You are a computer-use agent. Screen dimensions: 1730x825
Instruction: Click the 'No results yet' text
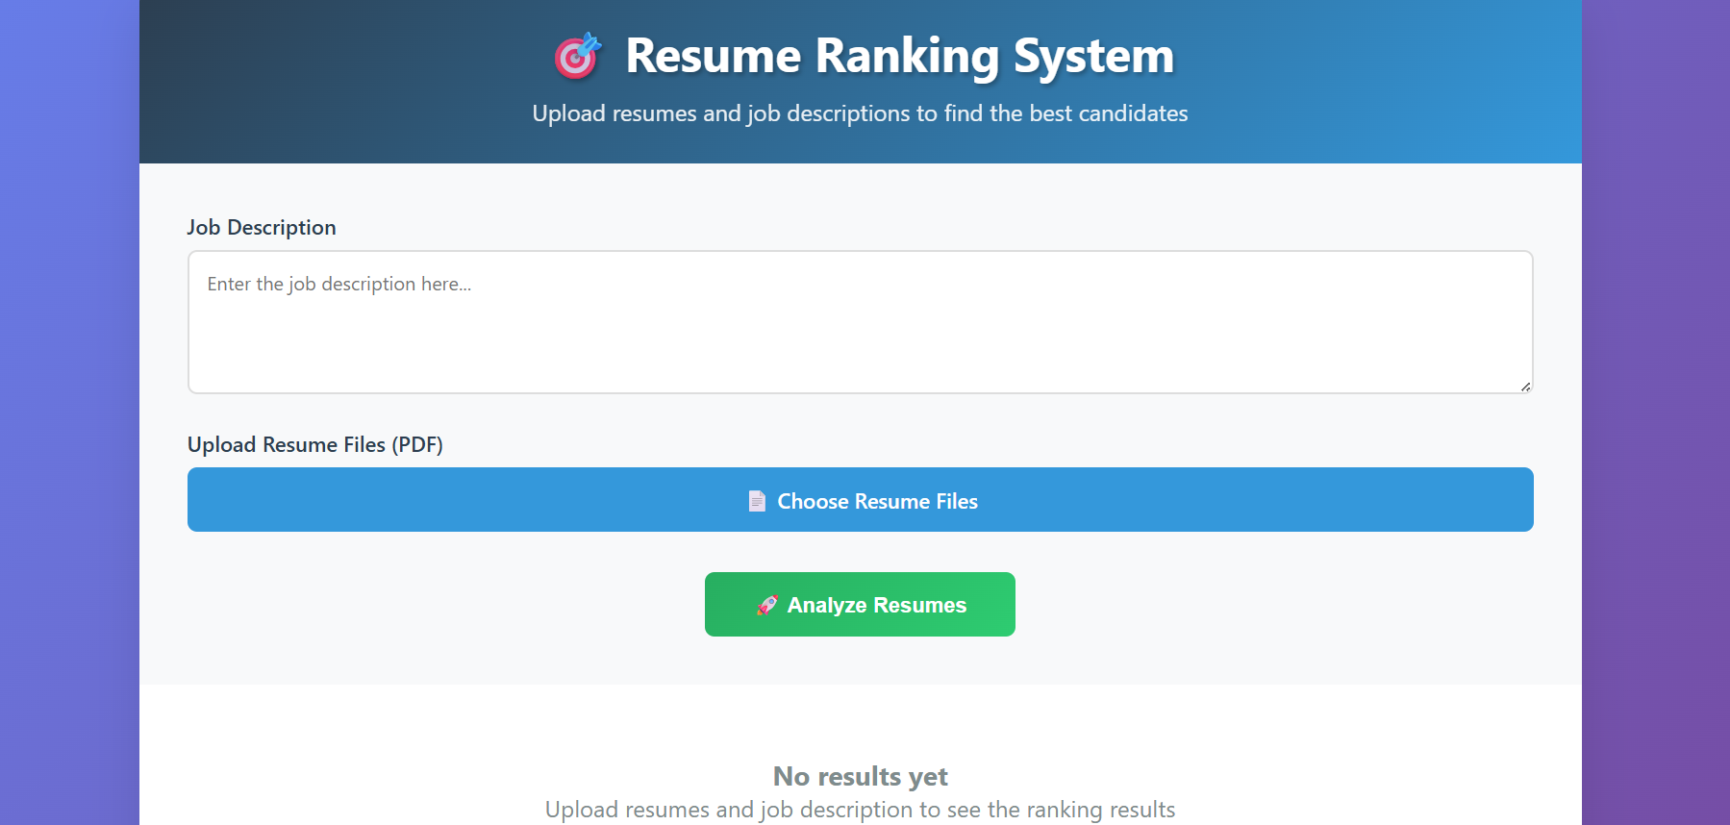click(860, 776)
